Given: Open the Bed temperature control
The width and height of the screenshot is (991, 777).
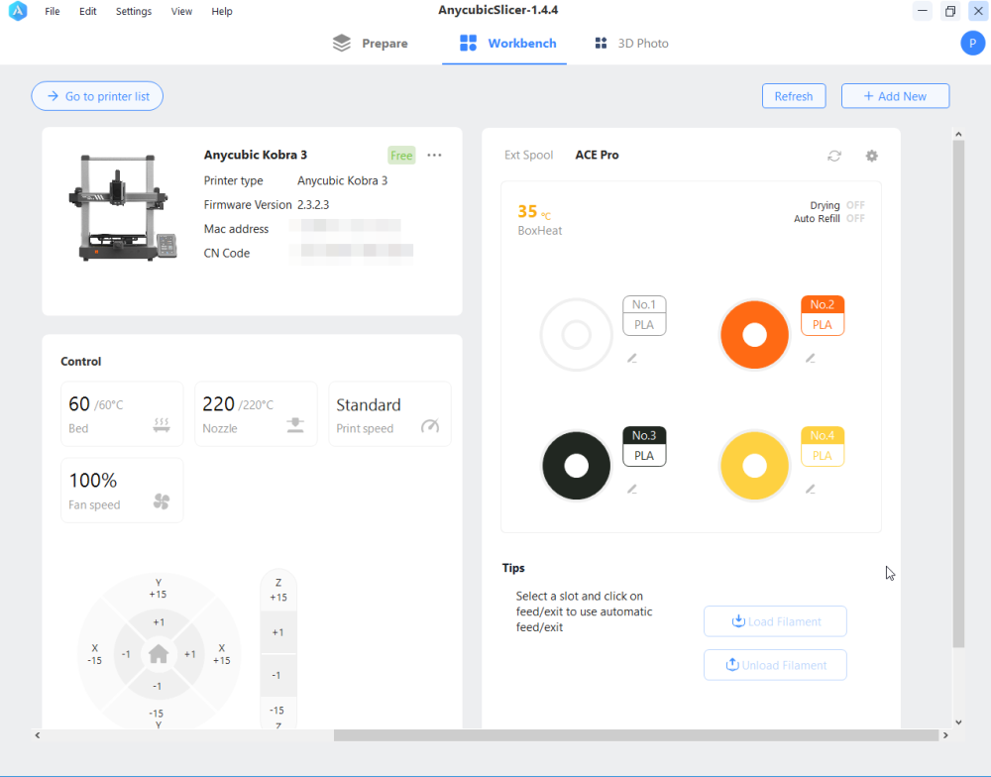Looking at the screenshot, I should tap(122, 414).
